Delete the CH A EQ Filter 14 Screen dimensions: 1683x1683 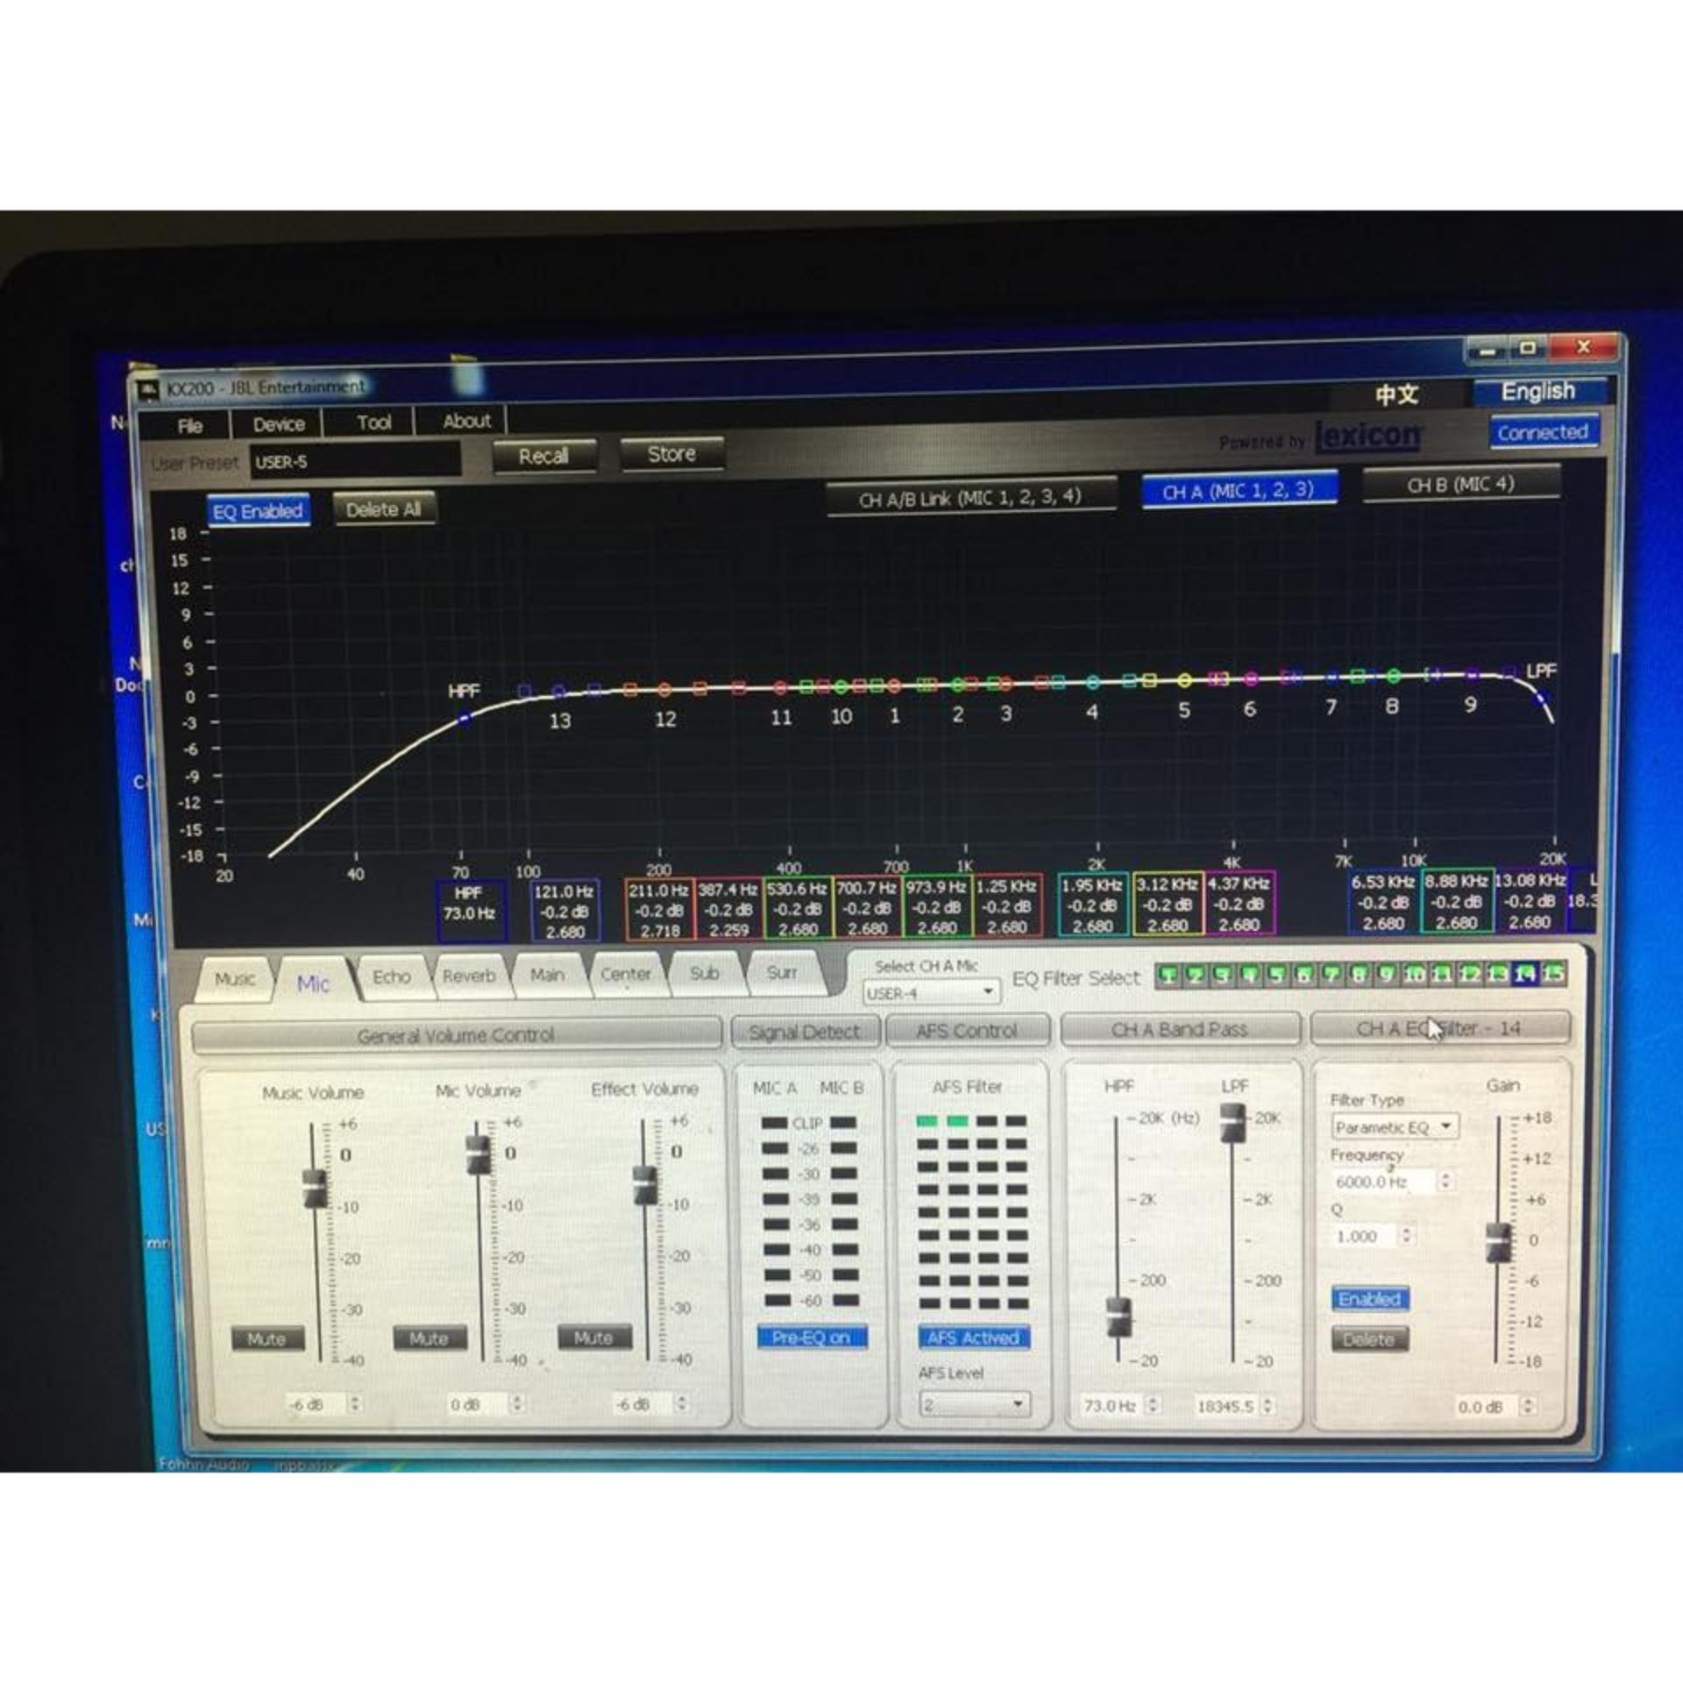coord(1369,1339)
